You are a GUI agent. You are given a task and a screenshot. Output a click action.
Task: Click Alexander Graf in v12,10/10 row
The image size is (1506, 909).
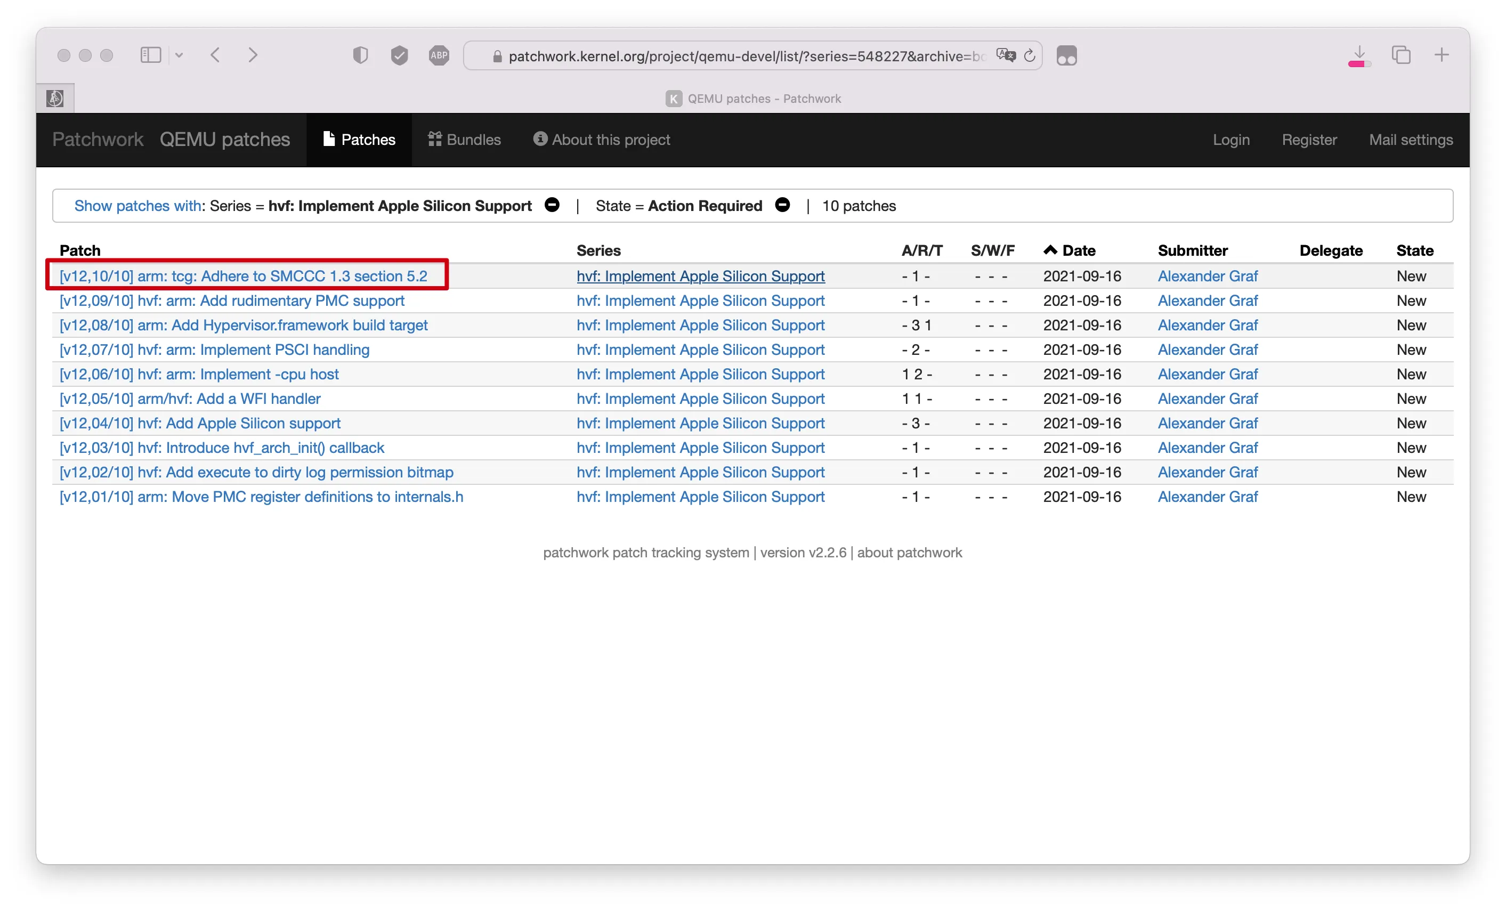[x=1208, y=277]
